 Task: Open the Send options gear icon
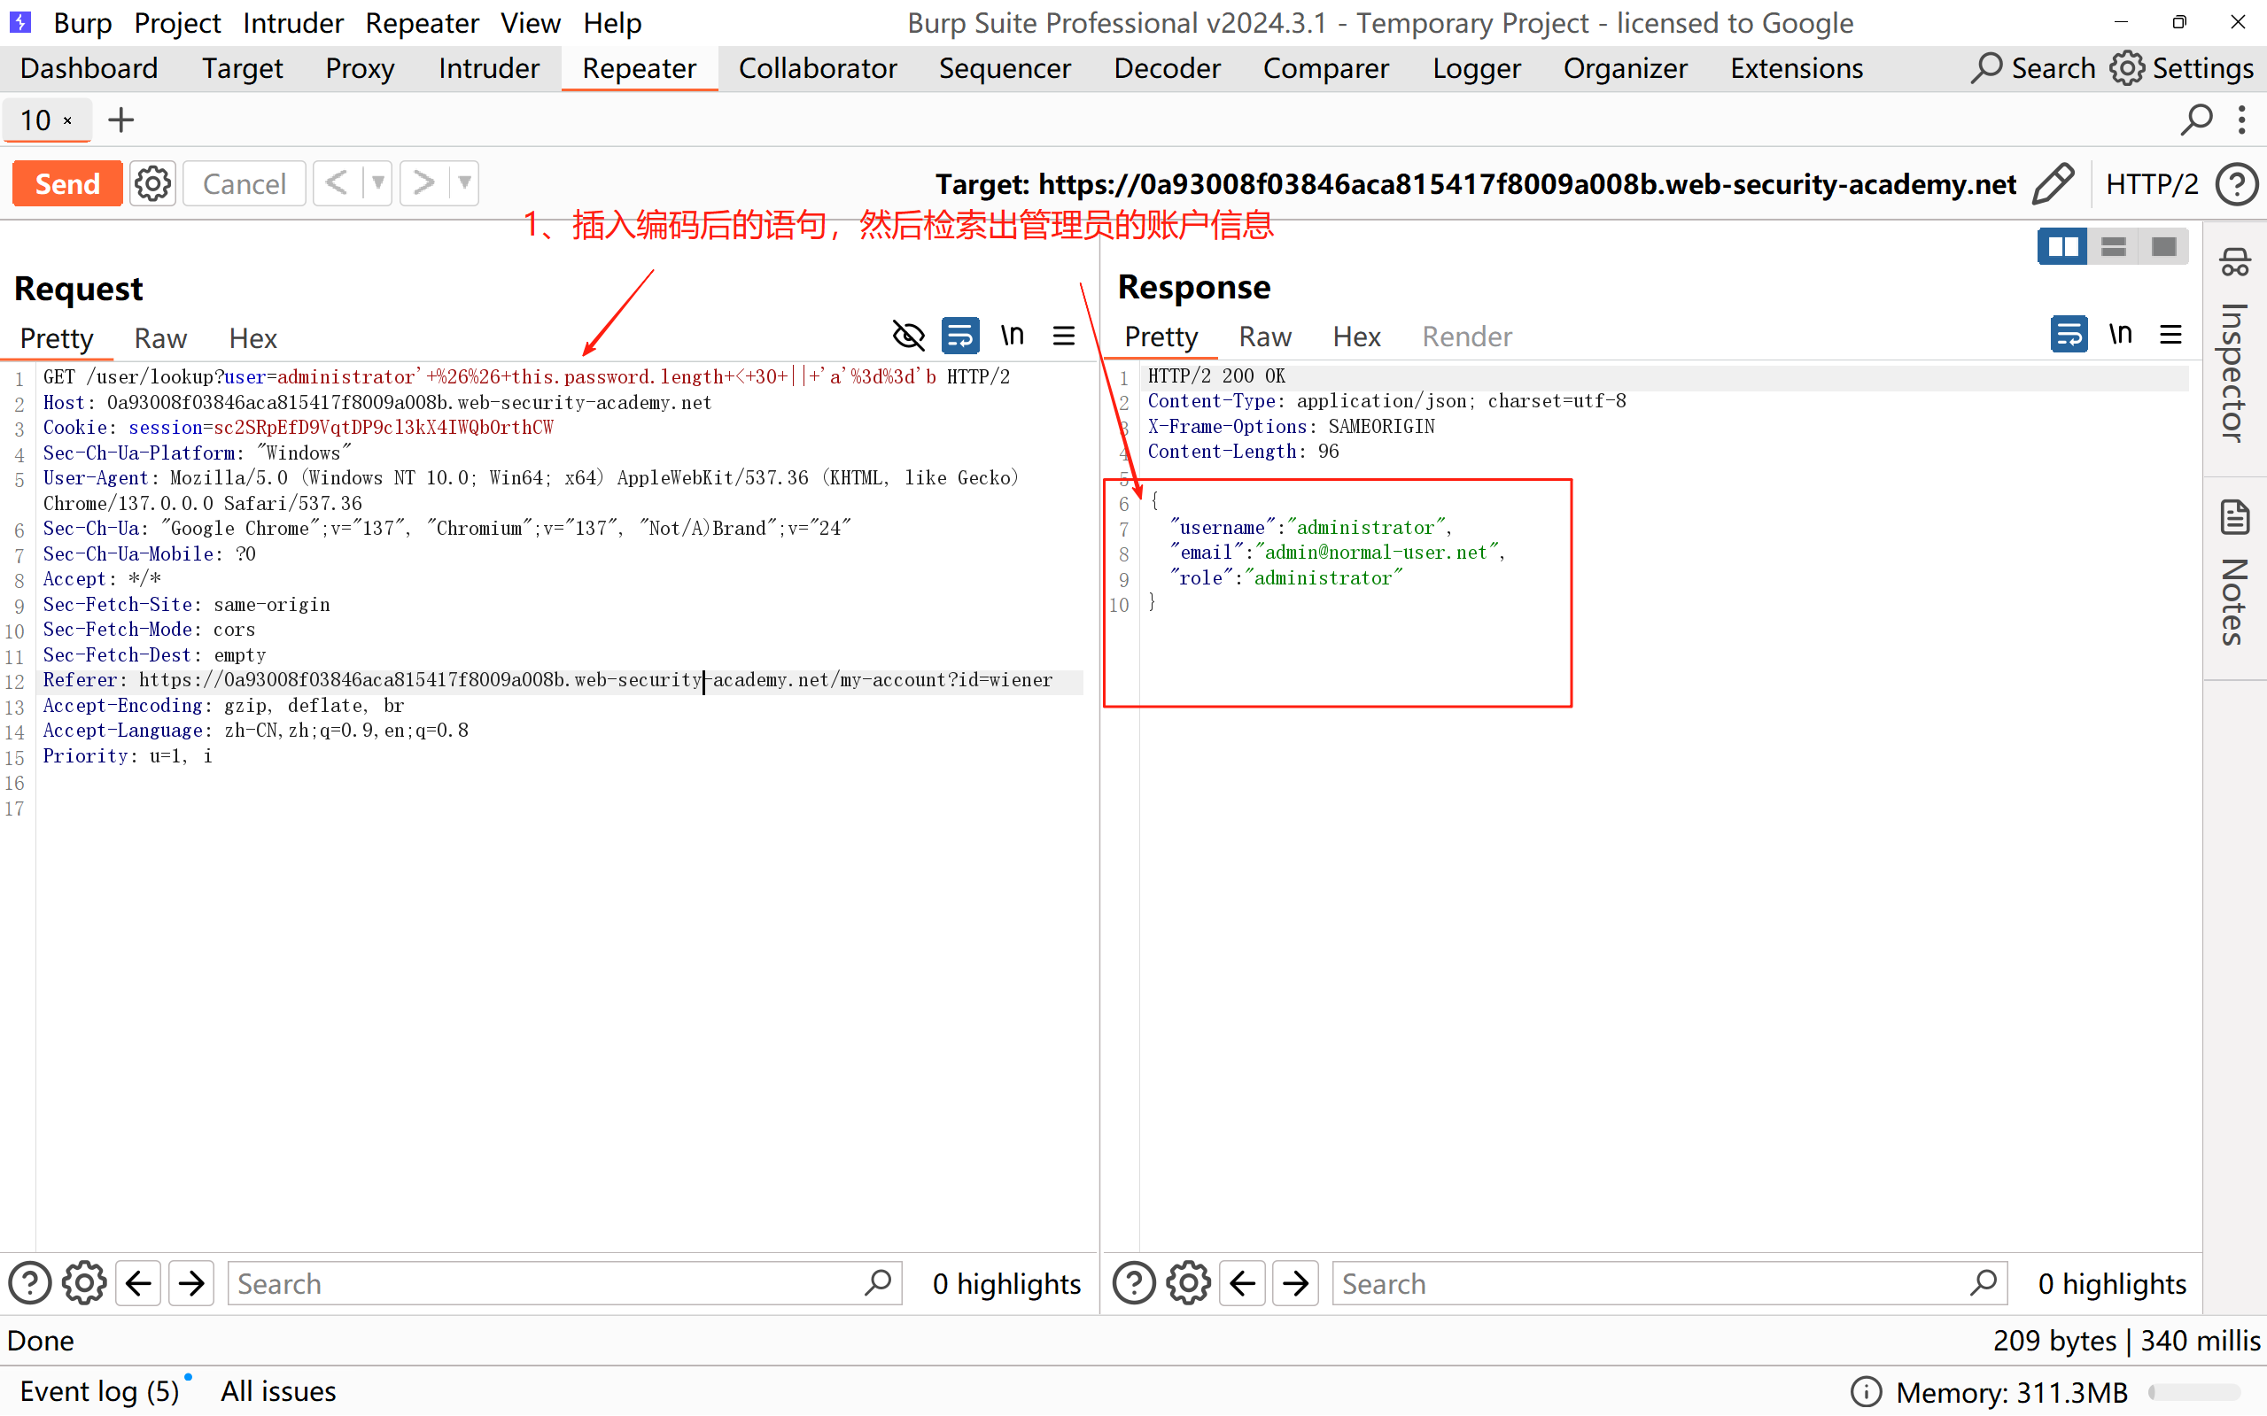(152, 183)
